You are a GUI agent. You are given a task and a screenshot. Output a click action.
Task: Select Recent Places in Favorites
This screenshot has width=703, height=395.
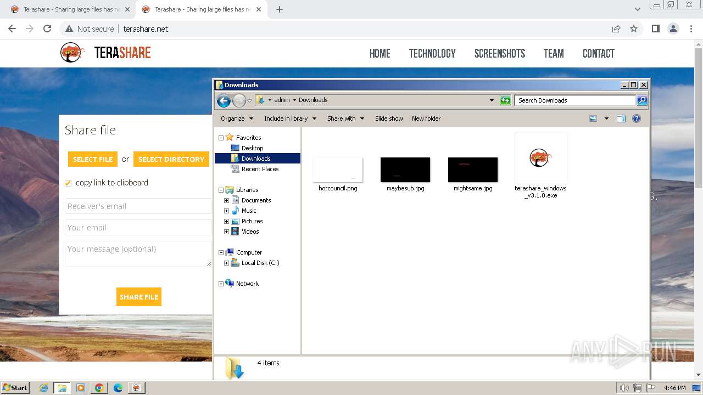click(x=260, y=169)
